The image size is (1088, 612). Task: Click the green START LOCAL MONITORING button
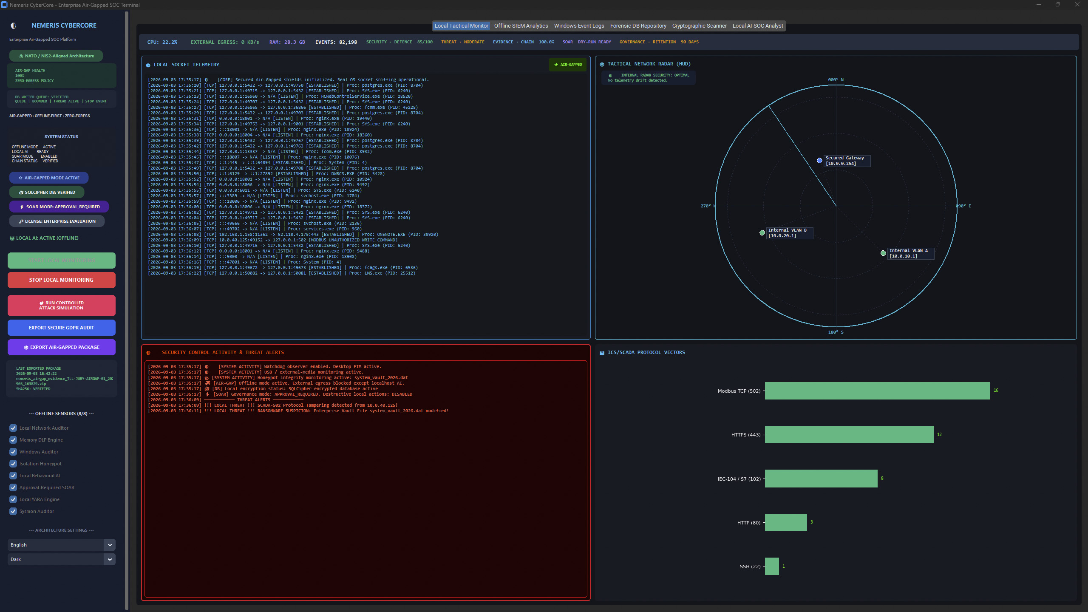[x=62, y=261]
